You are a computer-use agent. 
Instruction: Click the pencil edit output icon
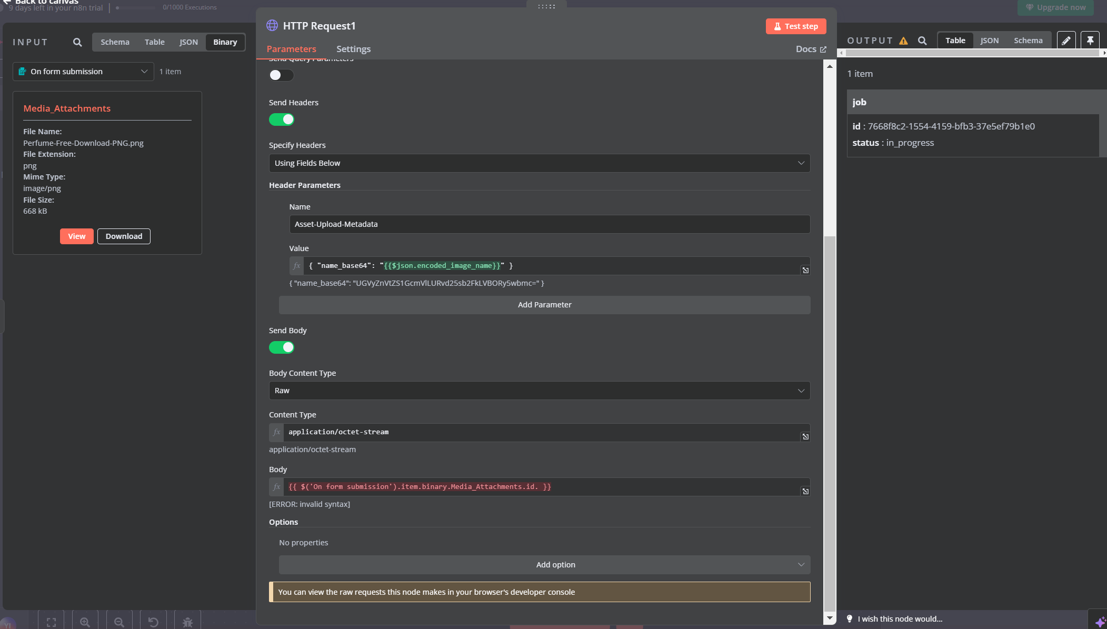tap(1066, 41)
